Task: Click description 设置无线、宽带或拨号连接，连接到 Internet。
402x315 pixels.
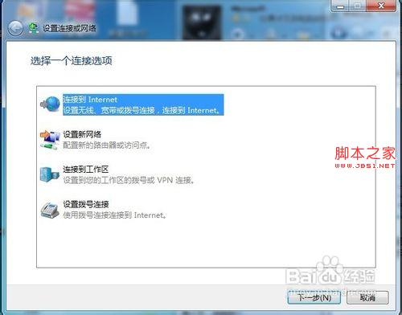Action: 142,110
